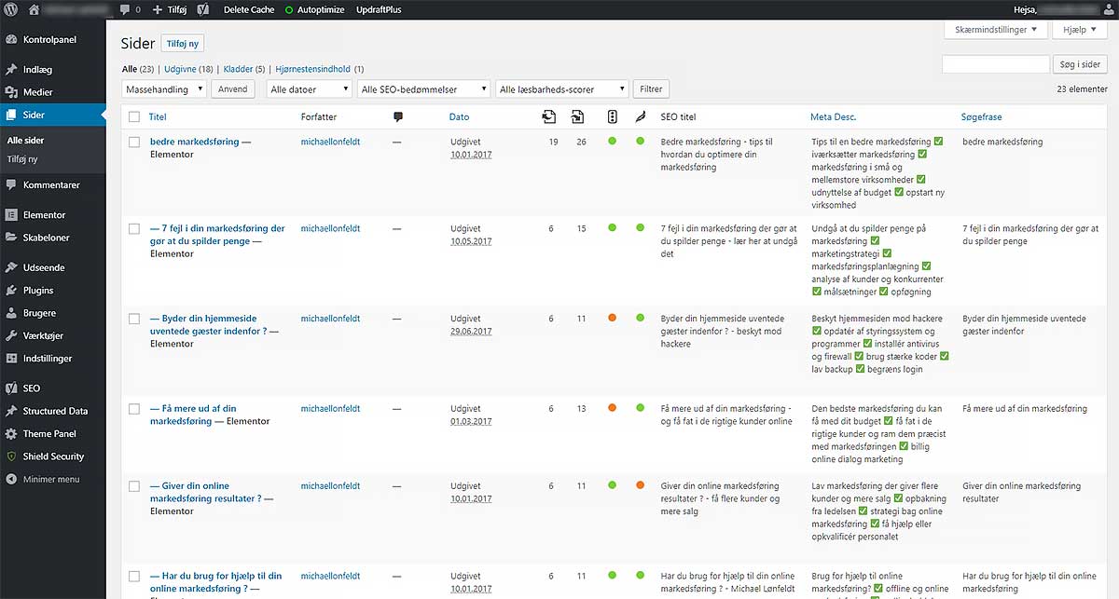The image size is (1119, 599).
Task: Open michaellonfeldt author link in first row
Action: point(330,142)
